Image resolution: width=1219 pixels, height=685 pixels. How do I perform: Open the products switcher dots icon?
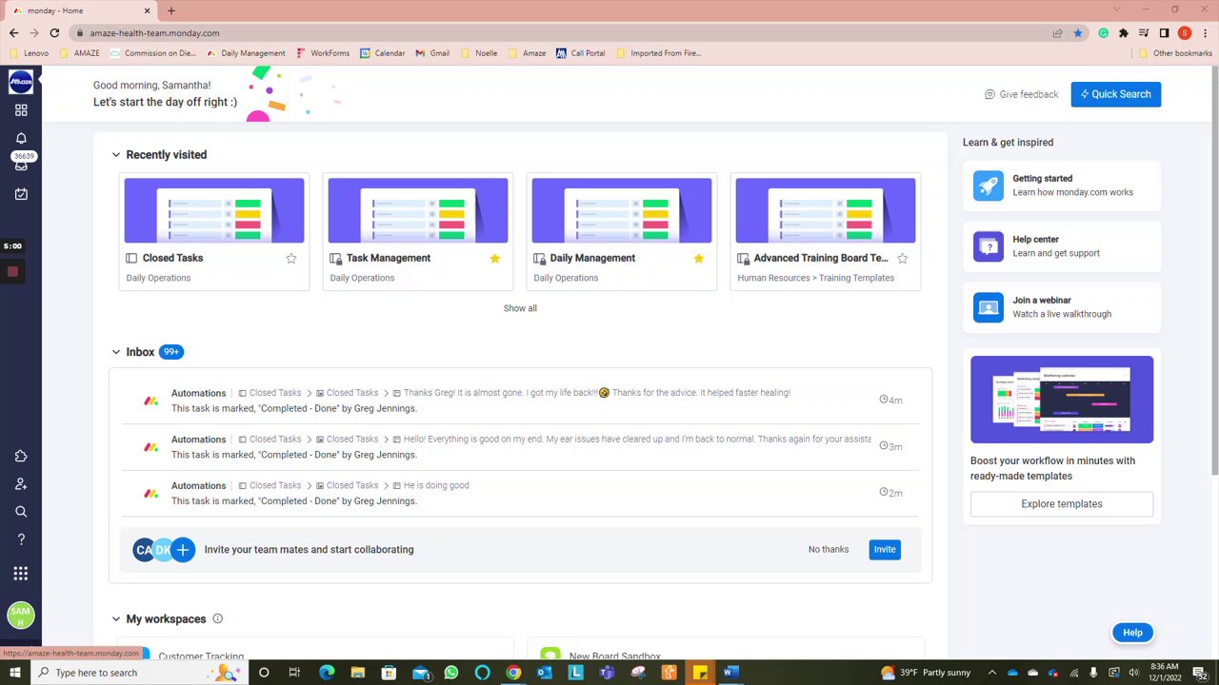[21, 574]
